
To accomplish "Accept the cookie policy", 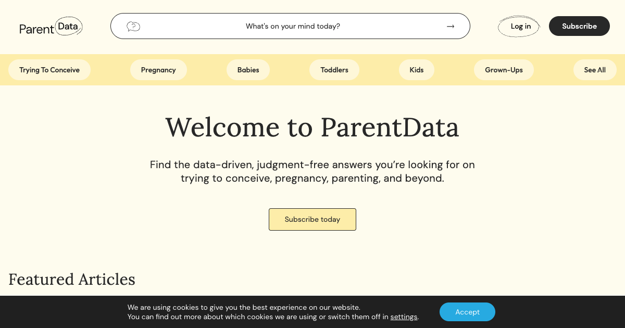I will 467,312.
